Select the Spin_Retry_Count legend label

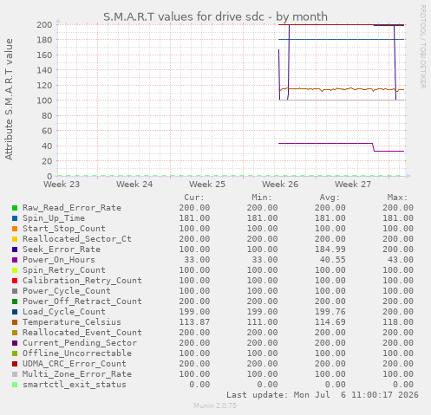64,270
